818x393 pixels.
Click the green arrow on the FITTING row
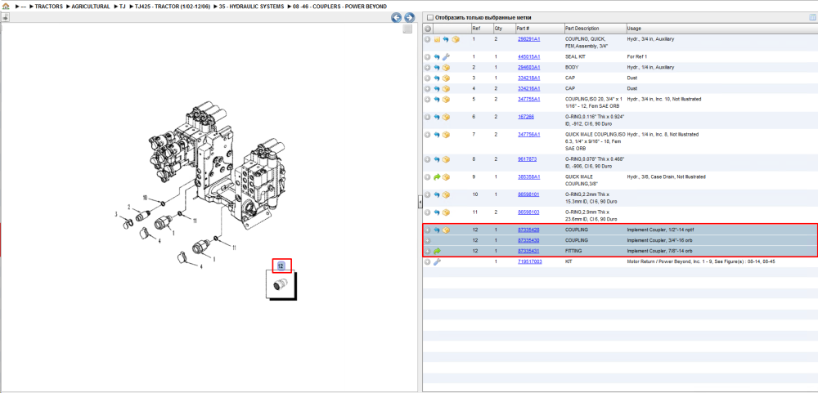coord(437,251)
